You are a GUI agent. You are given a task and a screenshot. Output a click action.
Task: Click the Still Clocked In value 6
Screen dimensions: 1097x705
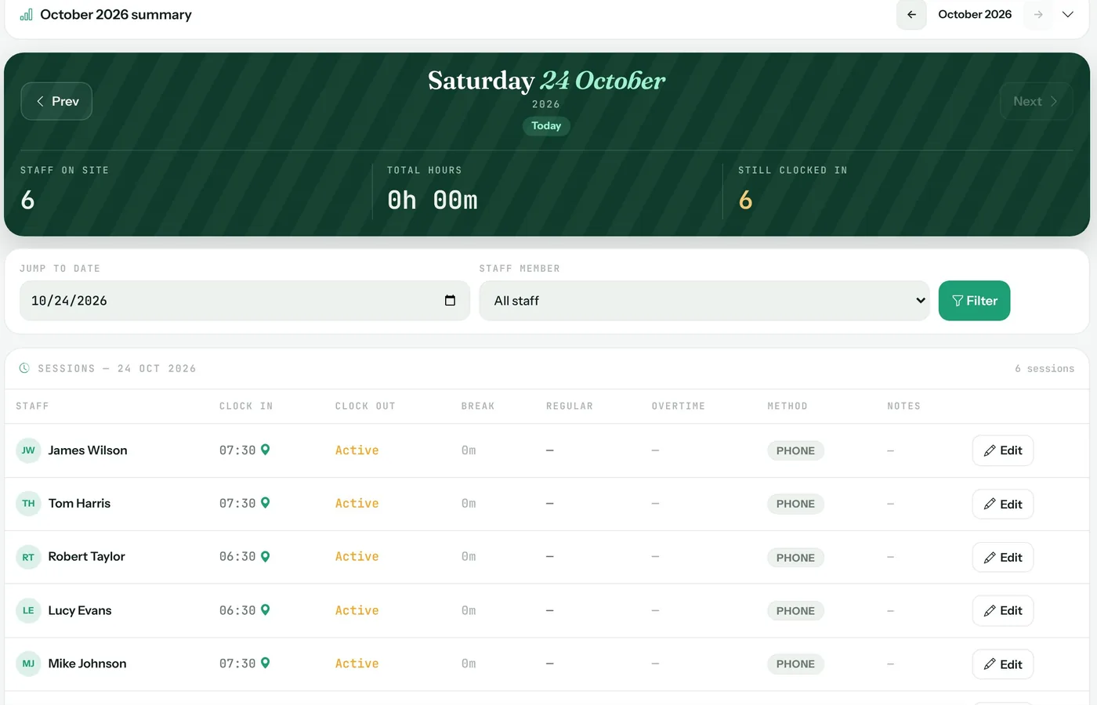(745, 201)
